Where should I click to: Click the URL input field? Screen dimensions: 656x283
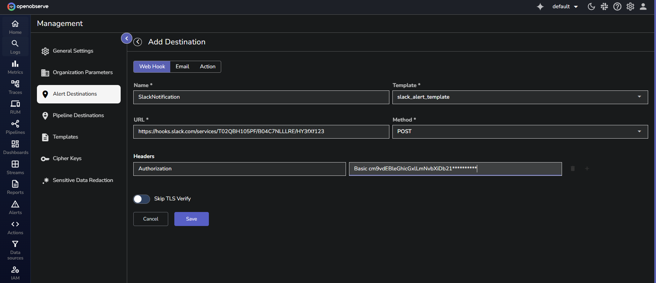pos(261,132)
